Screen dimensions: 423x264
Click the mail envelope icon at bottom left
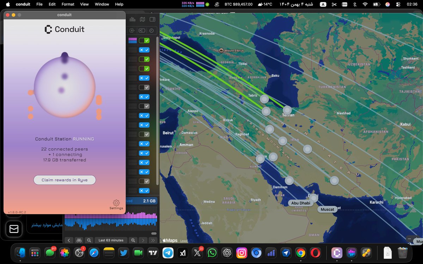coord(14,229)
